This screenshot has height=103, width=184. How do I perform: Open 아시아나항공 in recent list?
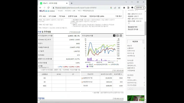click(x=132, y=85)
